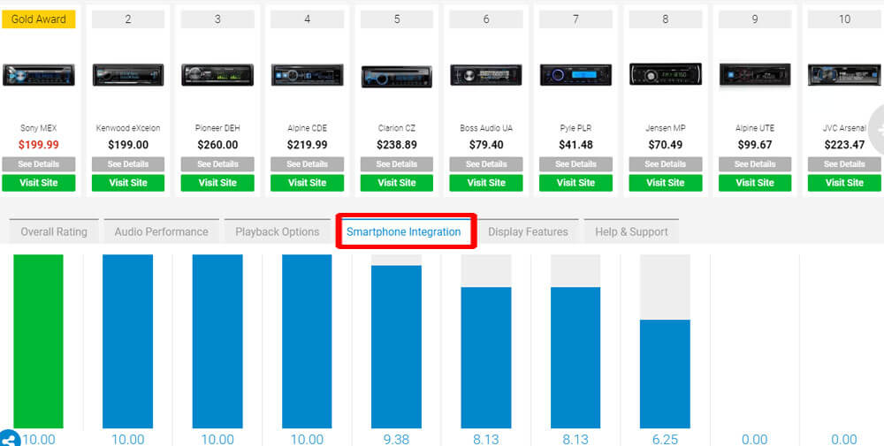Screen dimensions: 884x446
Task: Click the green Sony MEX rating bar
Action: [x=38, y=341]
